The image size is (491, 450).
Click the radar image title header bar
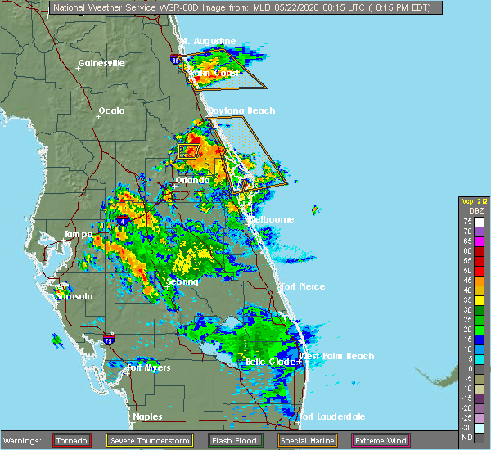click(245, 7)
